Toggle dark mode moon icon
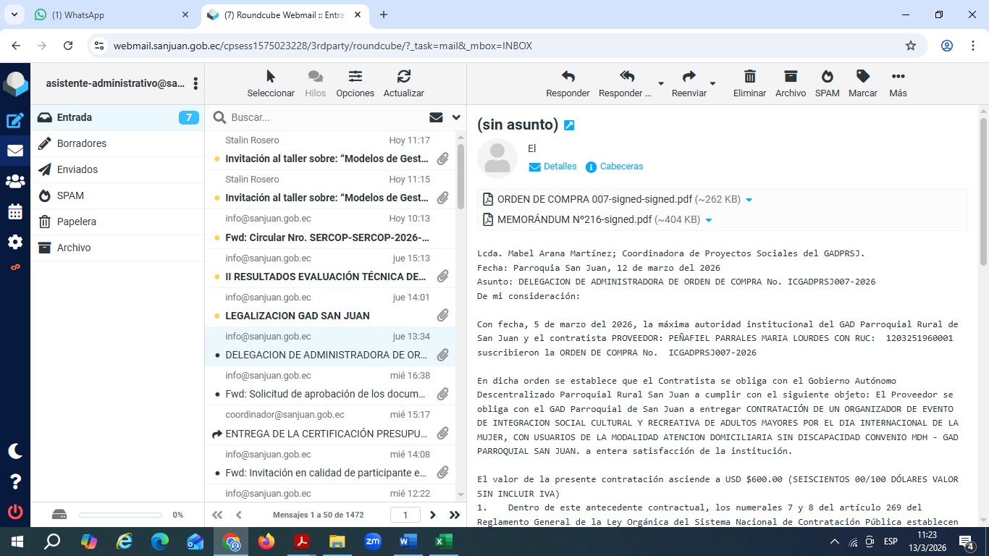 (x=15, y=451)
